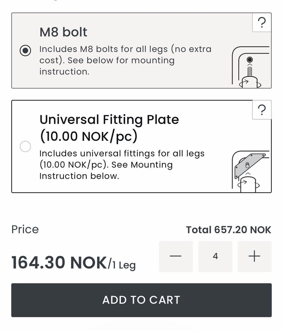Screen dimensions: 283x331
Task: Click the fitting plate mounting illustration
Action: pyautogui.click(x=250, y=171)
